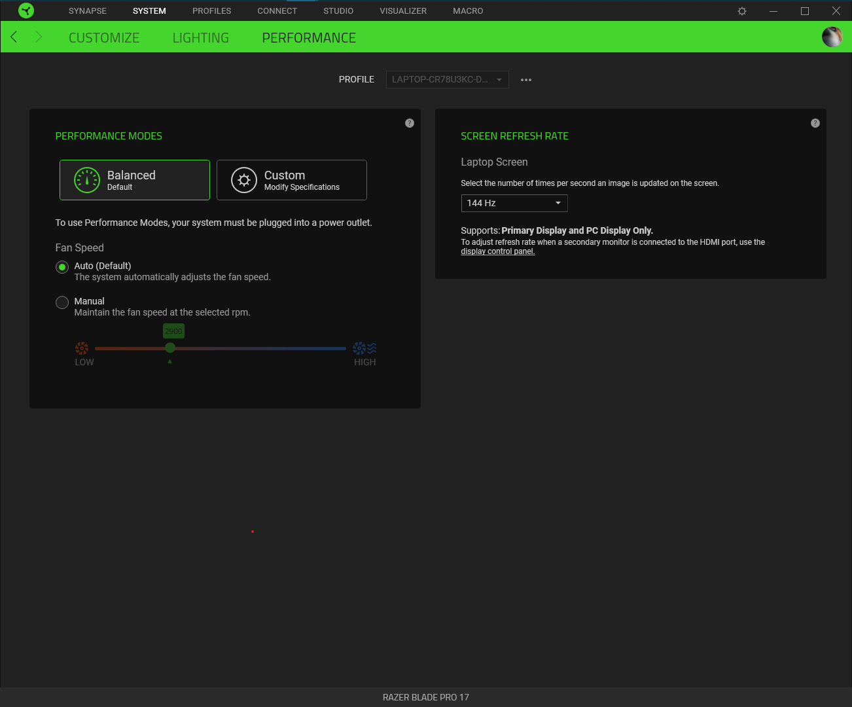
Task: Open the 144 Hz refresh rate dropdown
Action: pos(514,203)
